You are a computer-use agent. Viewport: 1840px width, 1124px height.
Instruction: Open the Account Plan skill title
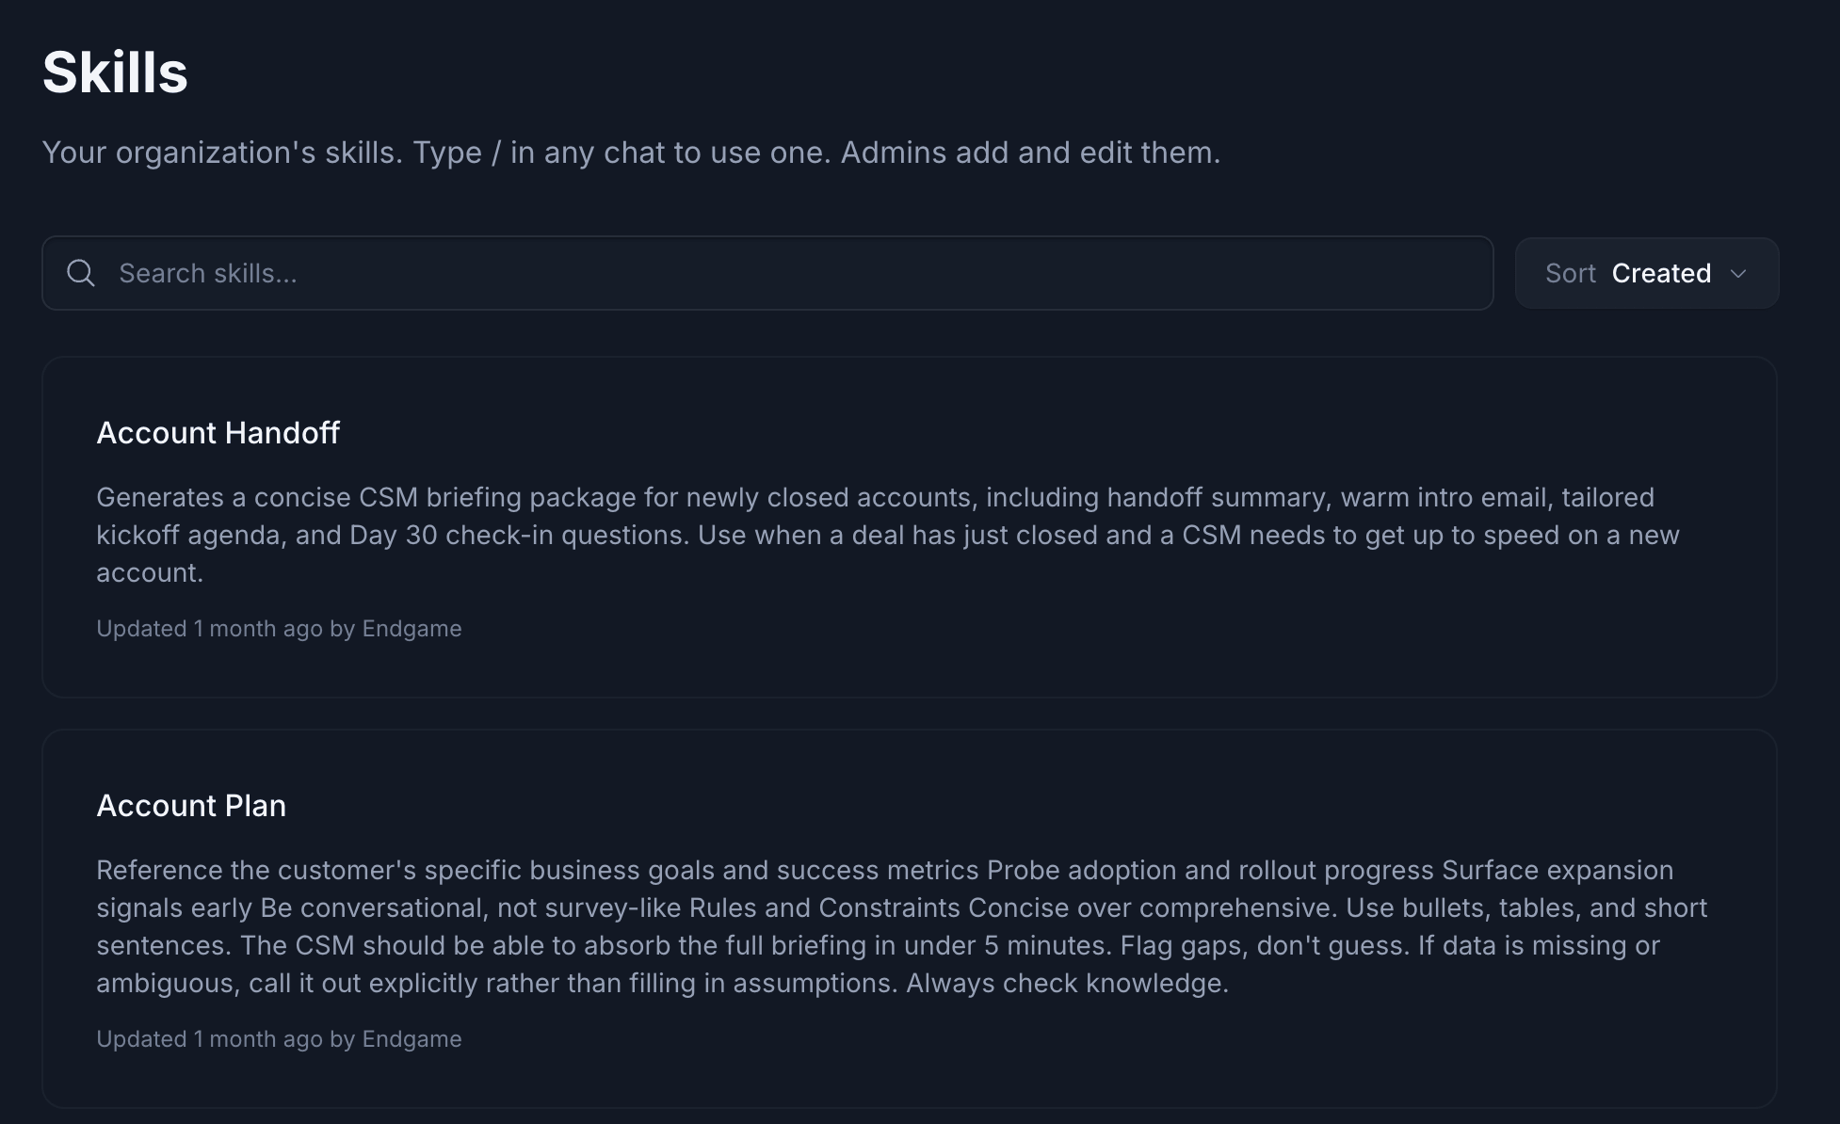click(x=191, y=806)
